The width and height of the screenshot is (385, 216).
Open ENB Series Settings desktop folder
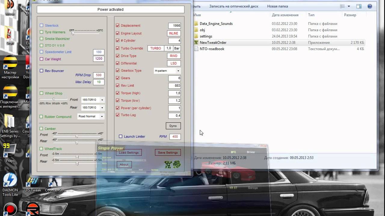pos(10,126)
